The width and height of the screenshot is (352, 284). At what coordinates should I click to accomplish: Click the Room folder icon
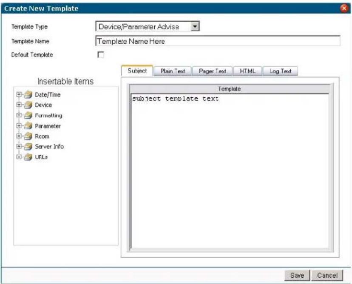coord(28,136)
